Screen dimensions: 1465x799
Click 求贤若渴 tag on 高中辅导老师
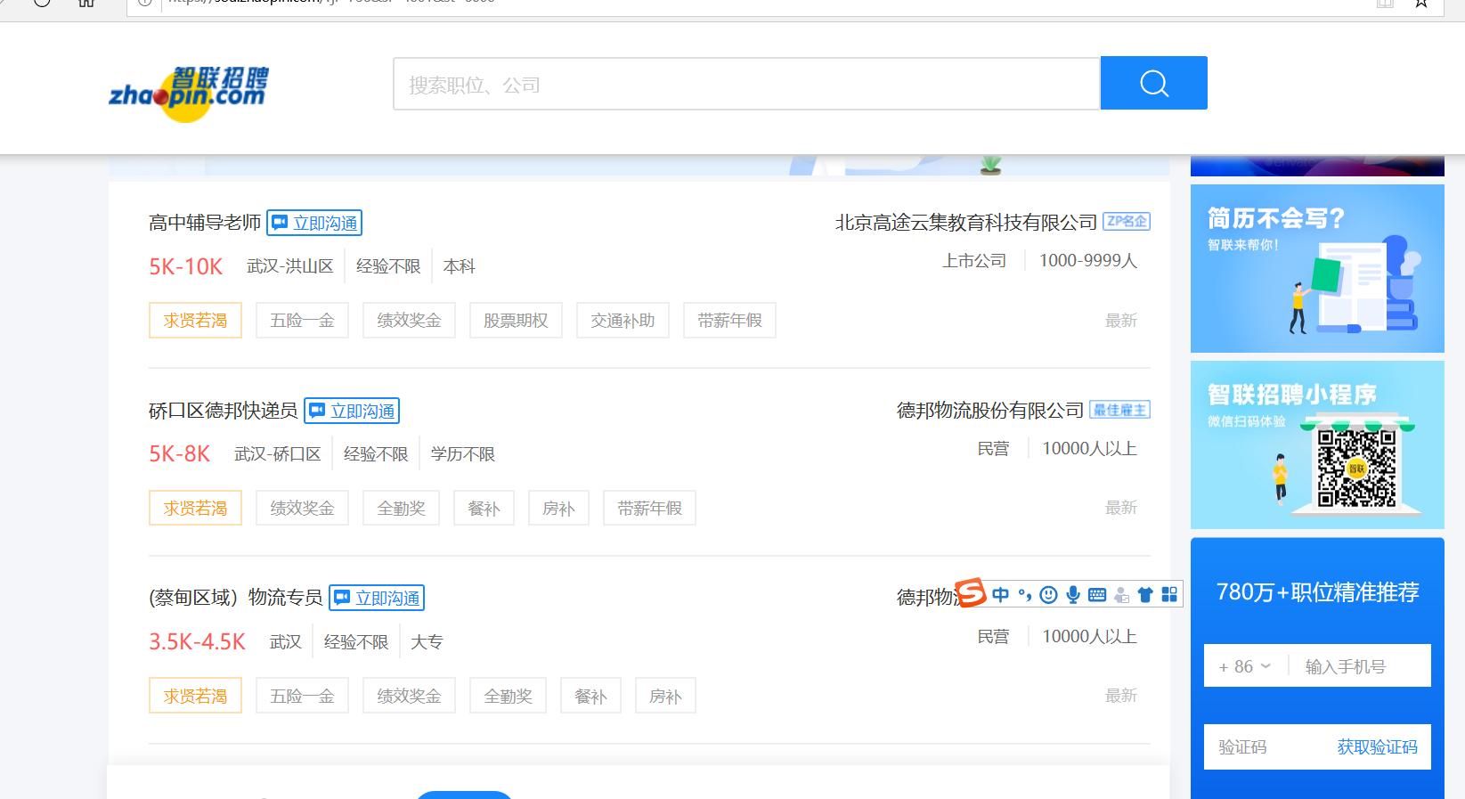pyautogui.click(x=195, y=321)
